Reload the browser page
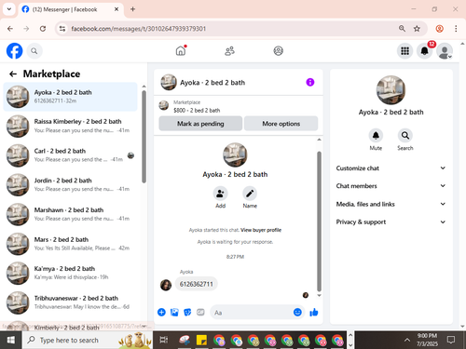466x349 pixels. click(43, 29)
